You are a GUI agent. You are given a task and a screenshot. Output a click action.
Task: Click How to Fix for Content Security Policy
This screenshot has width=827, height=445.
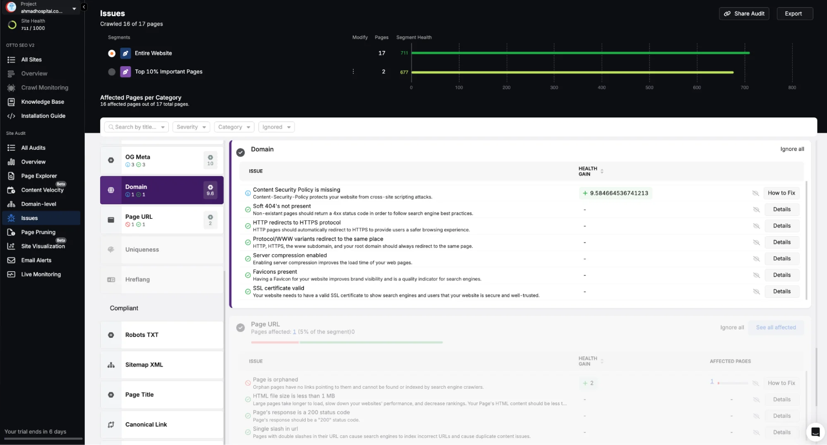click(x=781, y=193)
